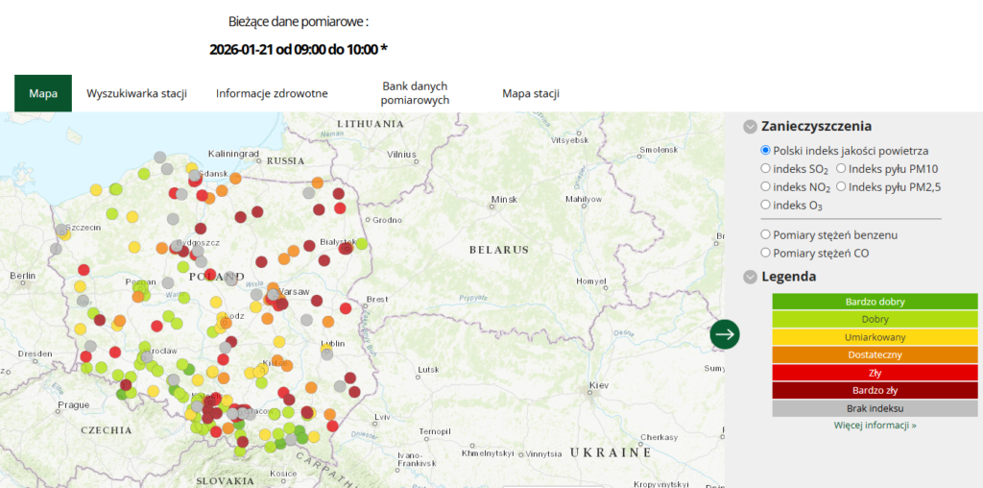Click the orange station marker below the Russia label
This screenshot has width=983, height=488.
[318, 183]
